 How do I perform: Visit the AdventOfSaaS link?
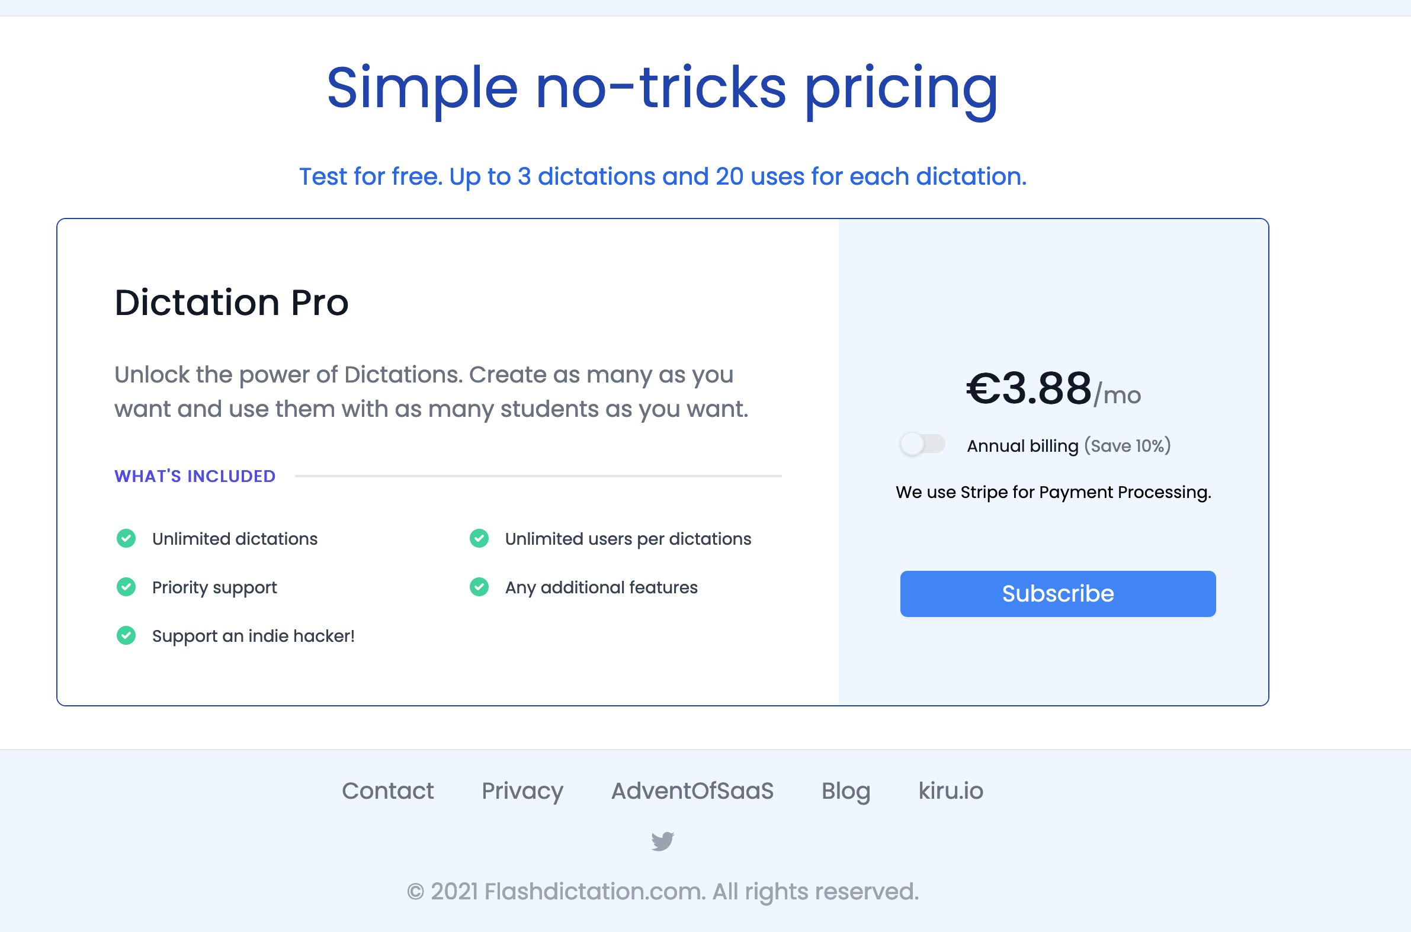pos(692,790)
